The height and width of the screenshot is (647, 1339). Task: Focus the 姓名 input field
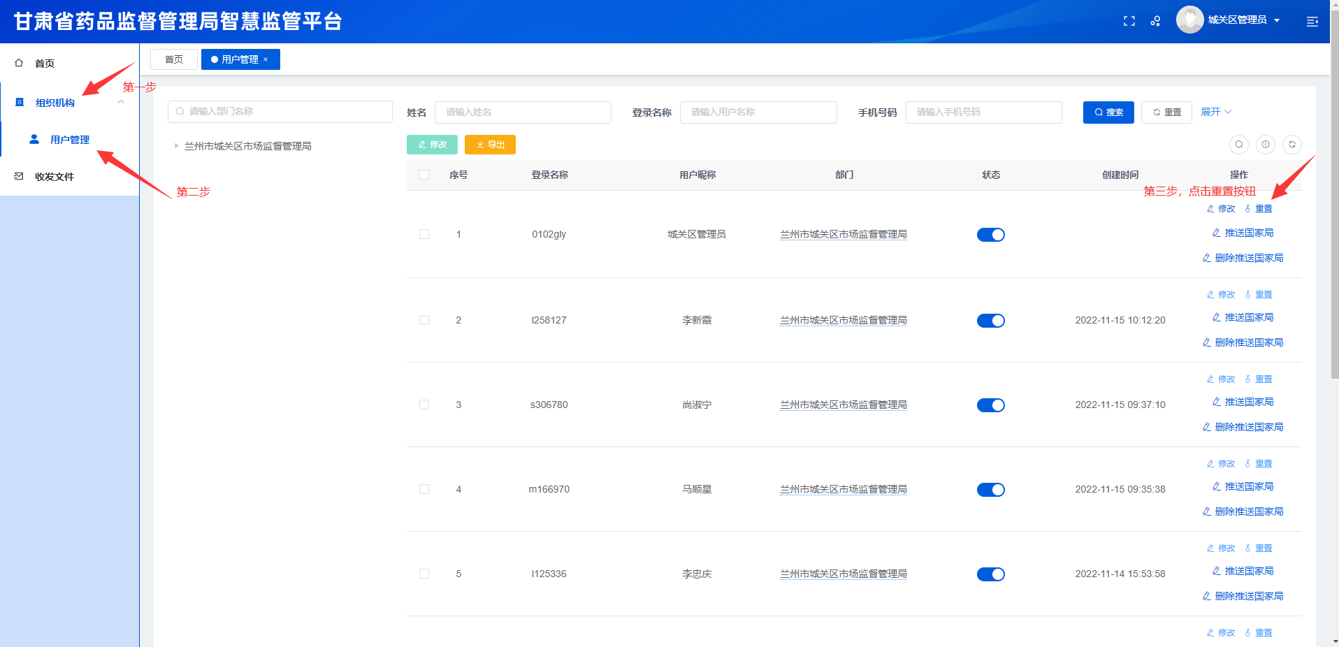click(x=523, y=112)
